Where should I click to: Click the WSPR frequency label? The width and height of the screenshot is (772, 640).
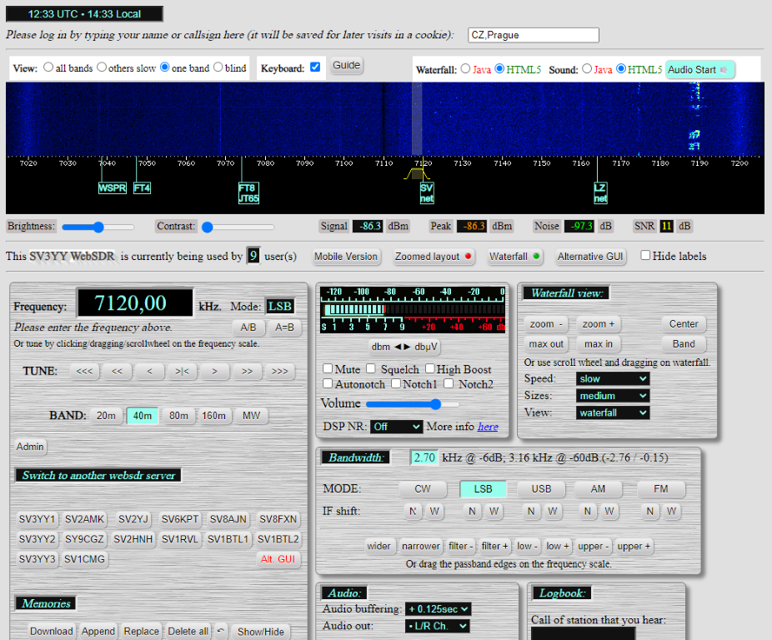point(113,188)
